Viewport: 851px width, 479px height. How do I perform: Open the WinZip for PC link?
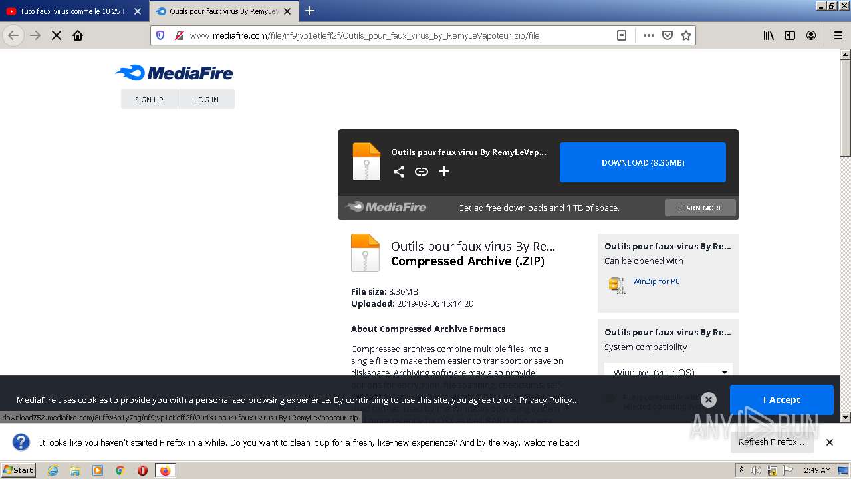click(x=656, y=281)
